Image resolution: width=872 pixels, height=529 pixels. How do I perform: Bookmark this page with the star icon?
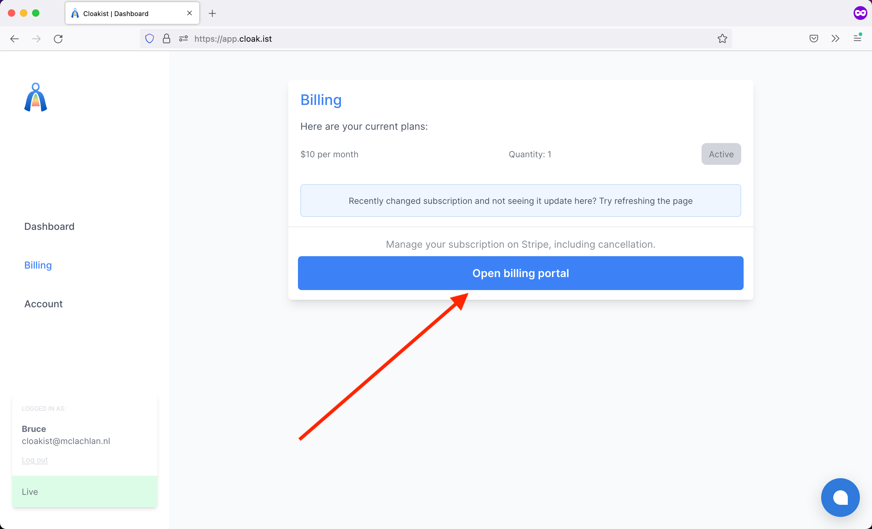coord(722,38)
